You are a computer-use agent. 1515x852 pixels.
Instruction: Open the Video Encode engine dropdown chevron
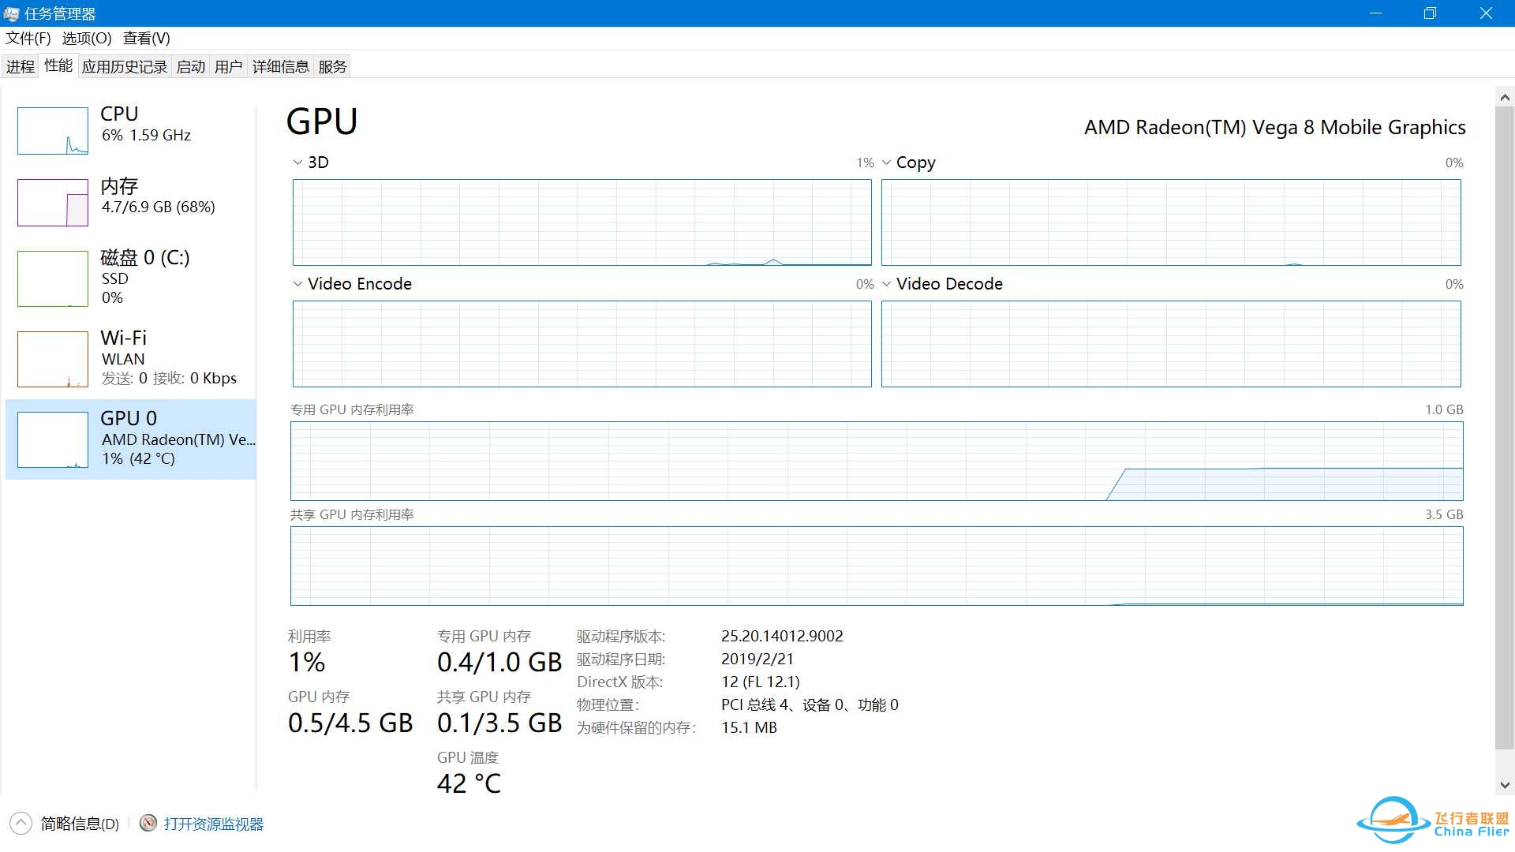coord(297,284)
